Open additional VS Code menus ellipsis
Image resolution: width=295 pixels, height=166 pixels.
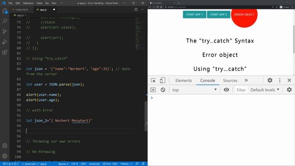(x=61, y=3)
